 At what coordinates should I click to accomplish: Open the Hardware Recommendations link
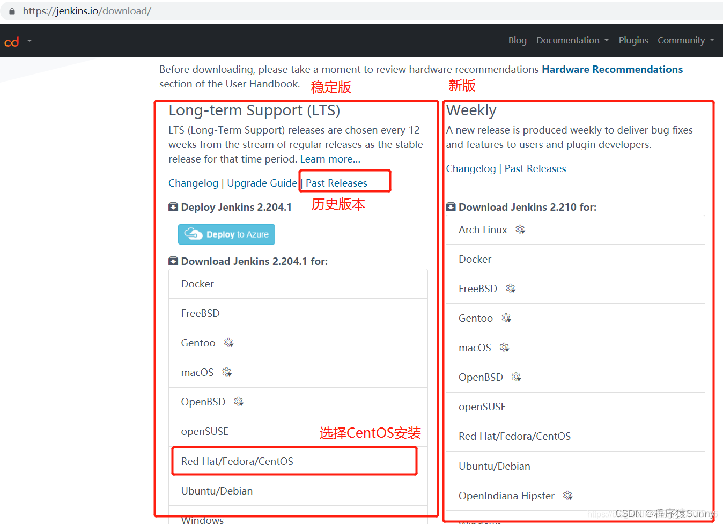tap(612, 69)
